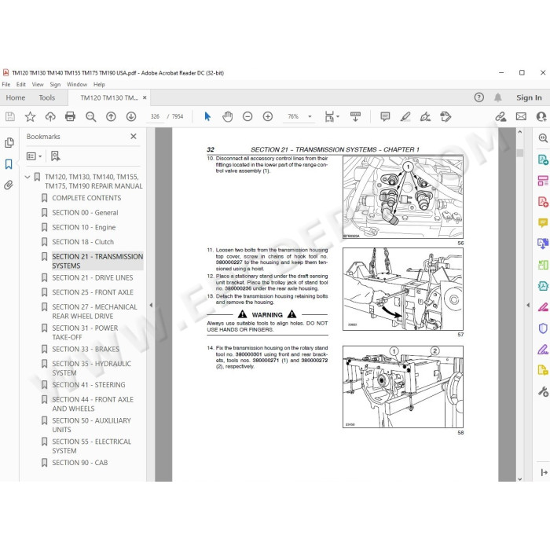
Task: Open attachments paperclip panel
Action: click(9, 185)
